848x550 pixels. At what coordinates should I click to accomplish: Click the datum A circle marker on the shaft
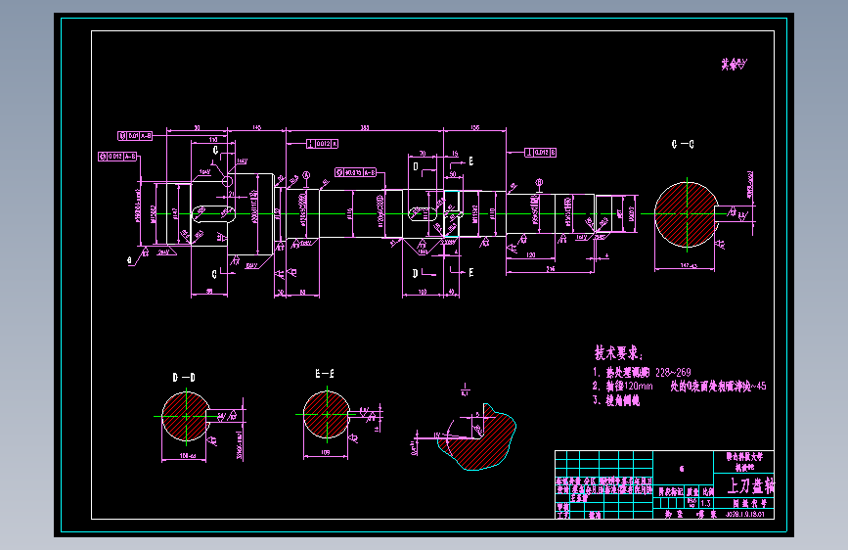coord(306,175)
